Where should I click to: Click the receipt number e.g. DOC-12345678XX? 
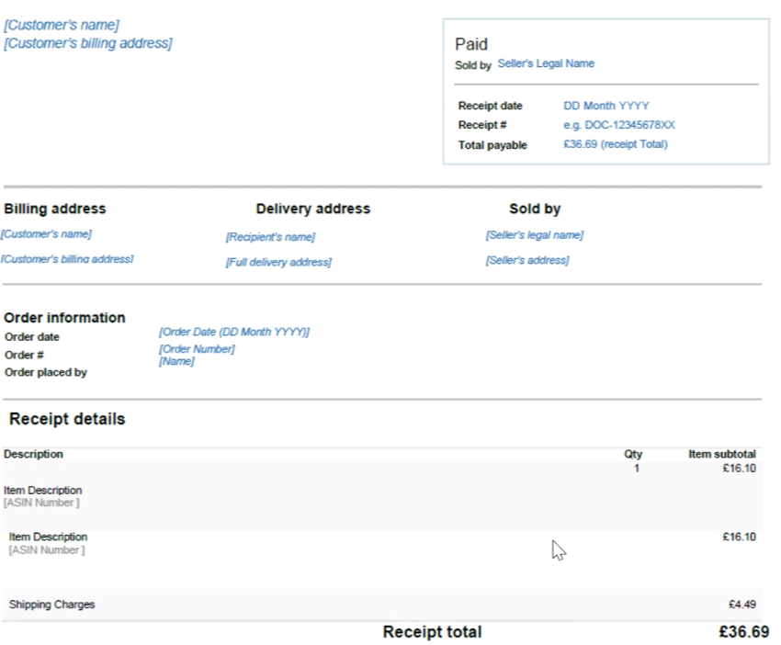[618, 125]
